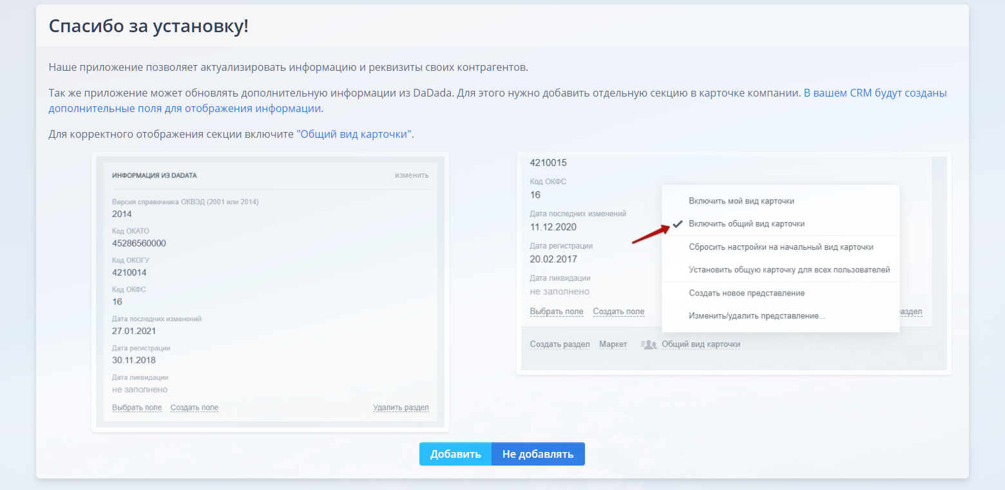Click "изменить" in the Информация из DaData header
Screen dimensions: 1005x490
pos(412,175)
